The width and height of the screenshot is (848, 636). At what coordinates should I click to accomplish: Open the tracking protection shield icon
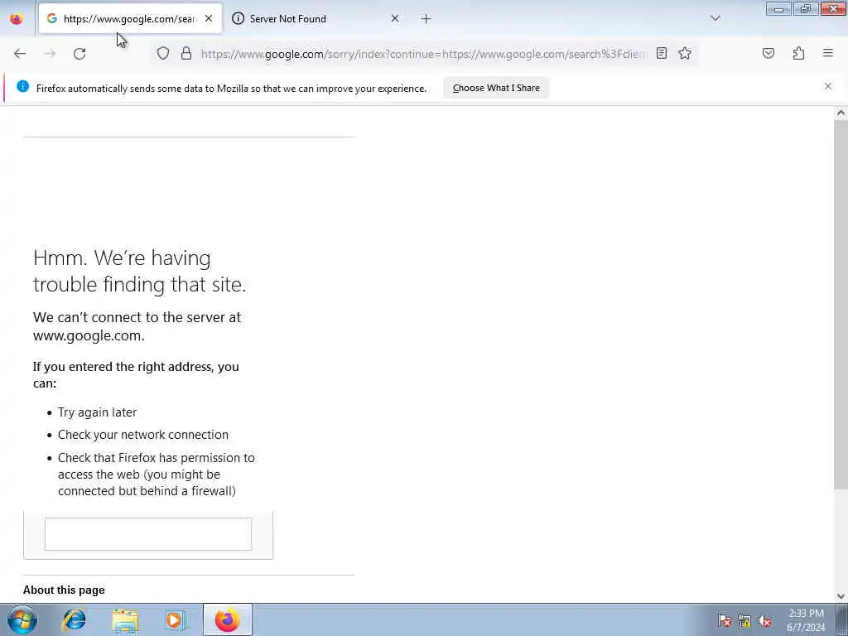pyautogui.click(x=163, y=53)
